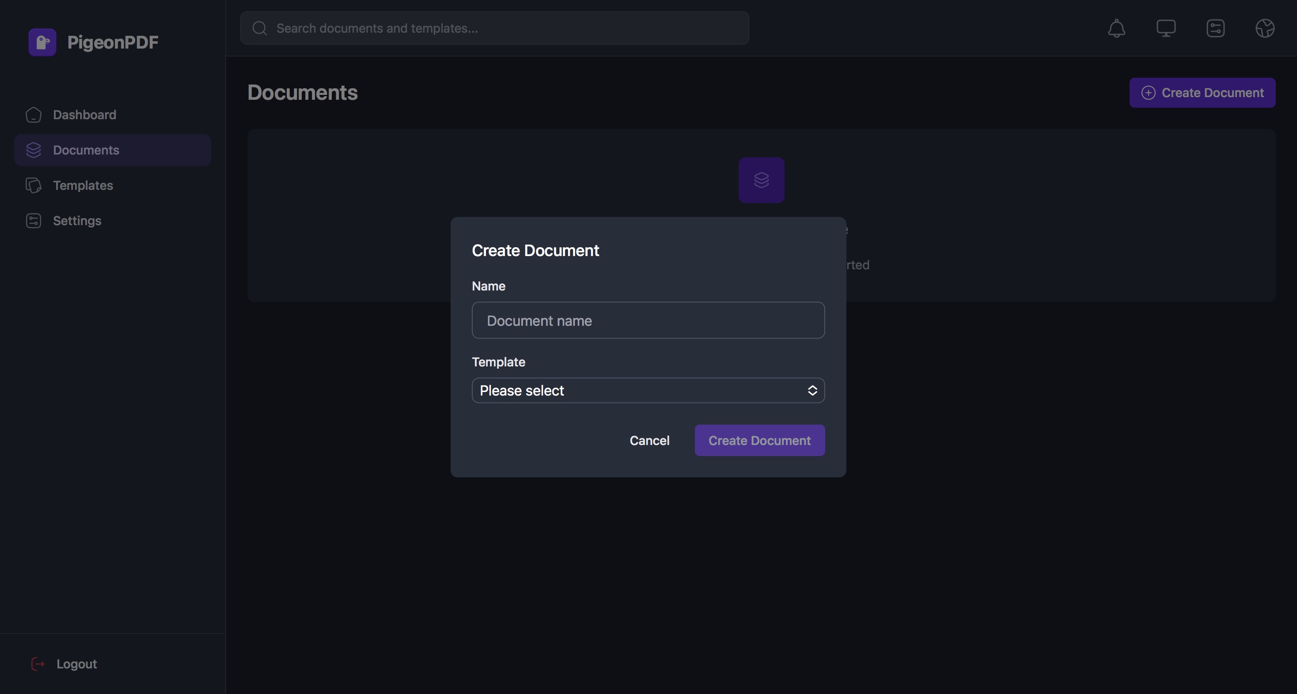The image size is (1297, 694).
Task: Click the 'Documents' page heading
Action: click(303, 93)
